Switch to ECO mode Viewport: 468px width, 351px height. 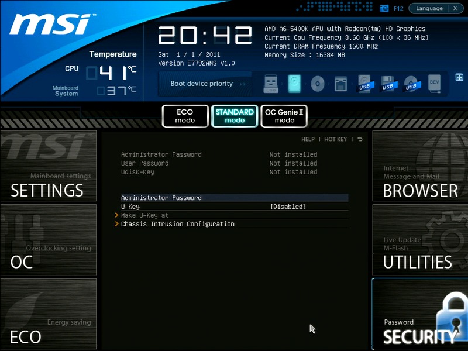(185, 116)
